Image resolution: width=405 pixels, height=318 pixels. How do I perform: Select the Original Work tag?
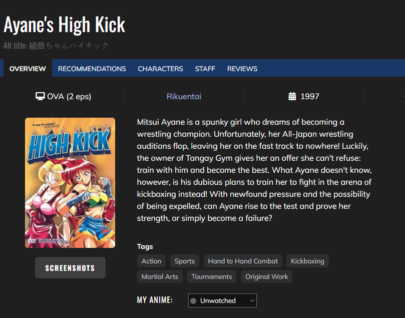(x=267, y=276)
